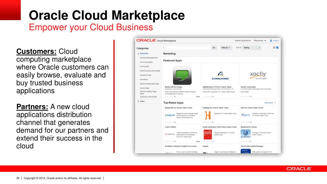The image size is (327, 184).
Task: Click the search magnifier icon
Action: [164, 48]
